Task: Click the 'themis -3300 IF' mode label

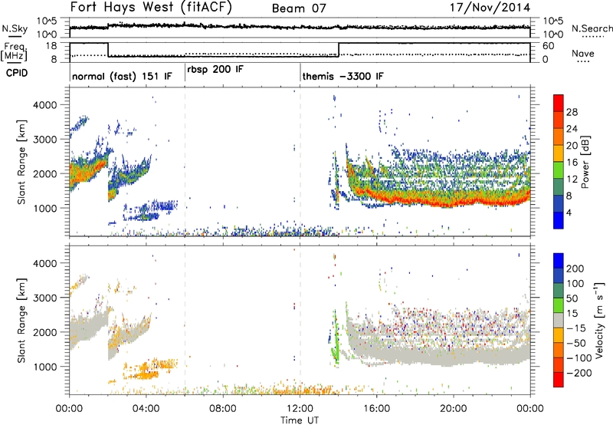Action: pyautogui.click(x=343, y=76)
